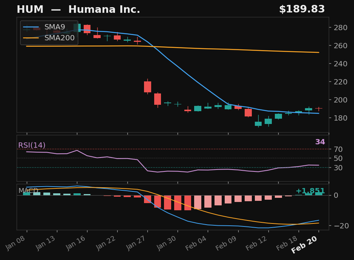Screen dimensions: 354x260
Task: Click the Feb 04 date label
Action: [x=196, y=243]
